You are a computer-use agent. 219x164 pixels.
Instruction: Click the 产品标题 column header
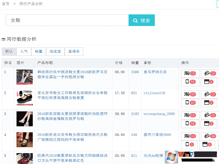(45, 63)
